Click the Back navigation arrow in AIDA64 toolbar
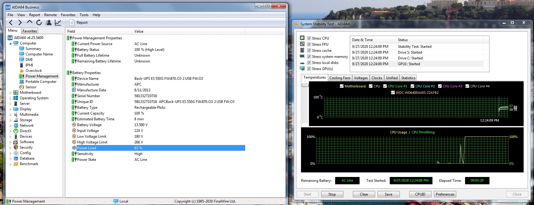This screenshot has height=205, width=534. click(11, 23)
